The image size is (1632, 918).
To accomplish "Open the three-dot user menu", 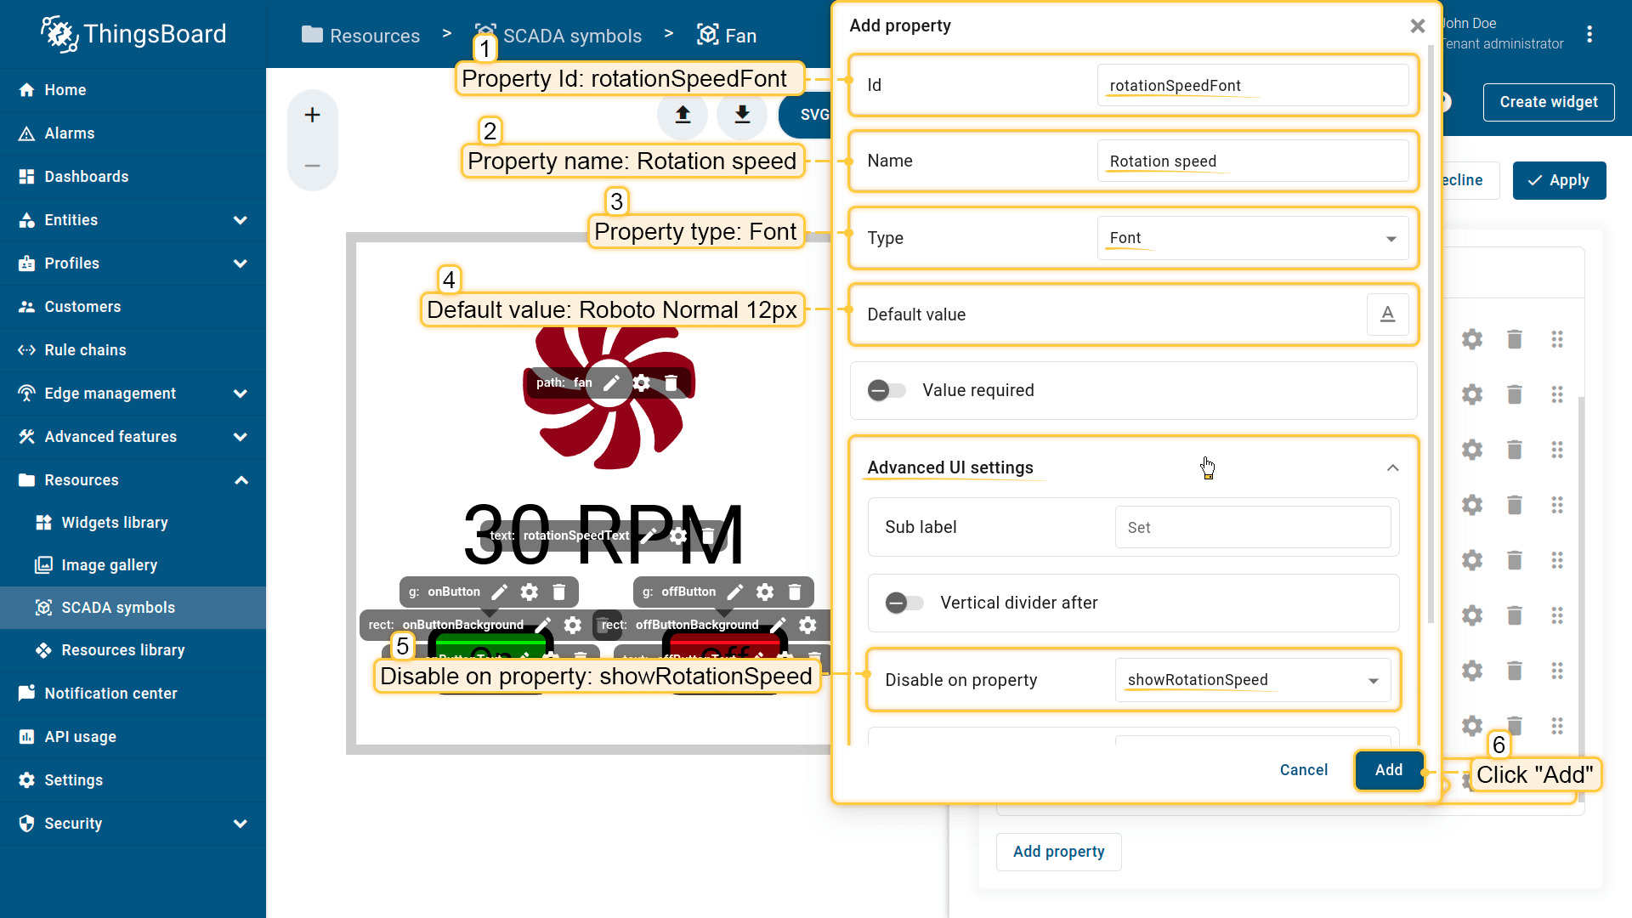I will click(1589, 34).
